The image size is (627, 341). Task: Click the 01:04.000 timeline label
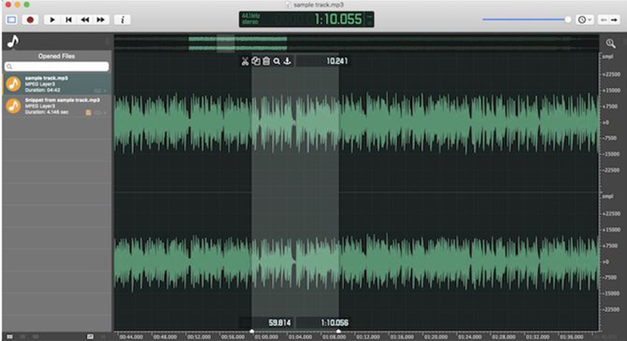click(300, 337)
